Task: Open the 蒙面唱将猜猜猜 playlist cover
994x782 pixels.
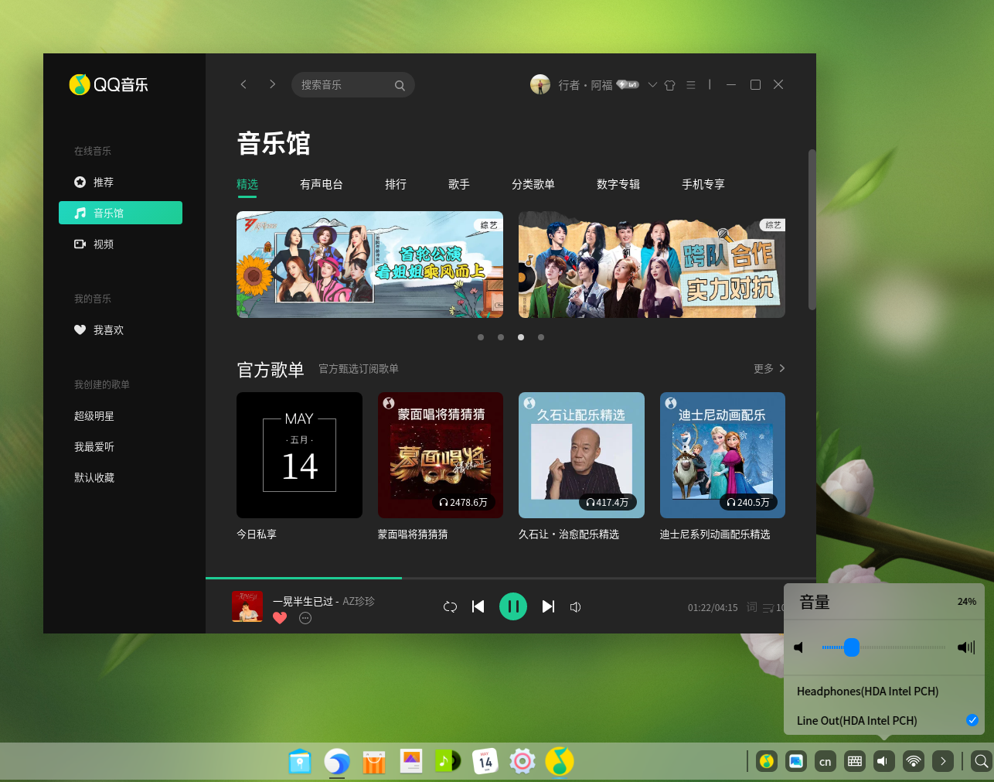Action: [441, 455]
